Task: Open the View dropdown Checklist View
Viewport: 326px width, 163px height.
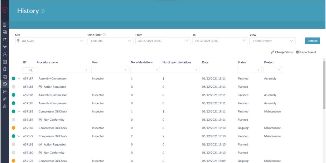Action: (273, 41)
